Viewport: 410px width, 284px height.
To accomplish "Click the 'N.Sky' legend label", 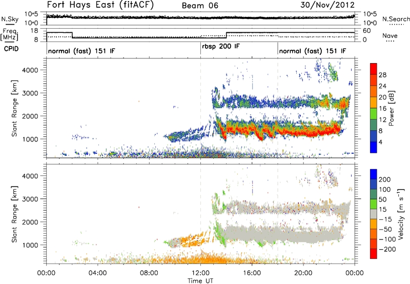I will [10, 19].
